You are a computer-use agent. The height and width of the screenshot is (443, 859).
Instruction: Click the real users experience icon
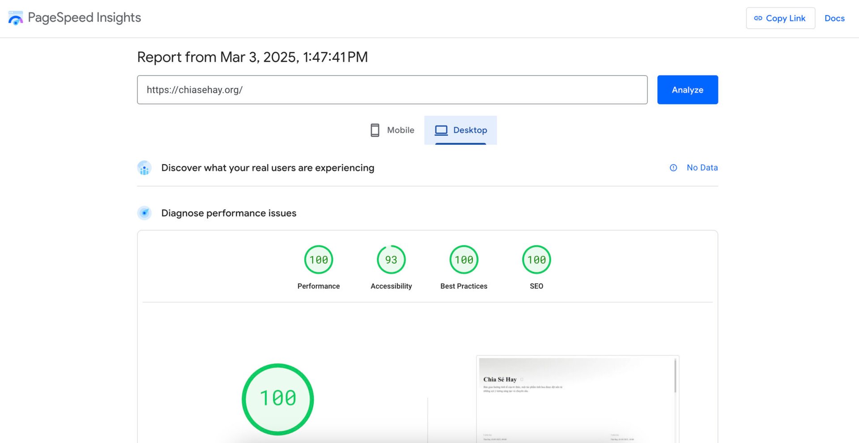[x=144, y=168]
